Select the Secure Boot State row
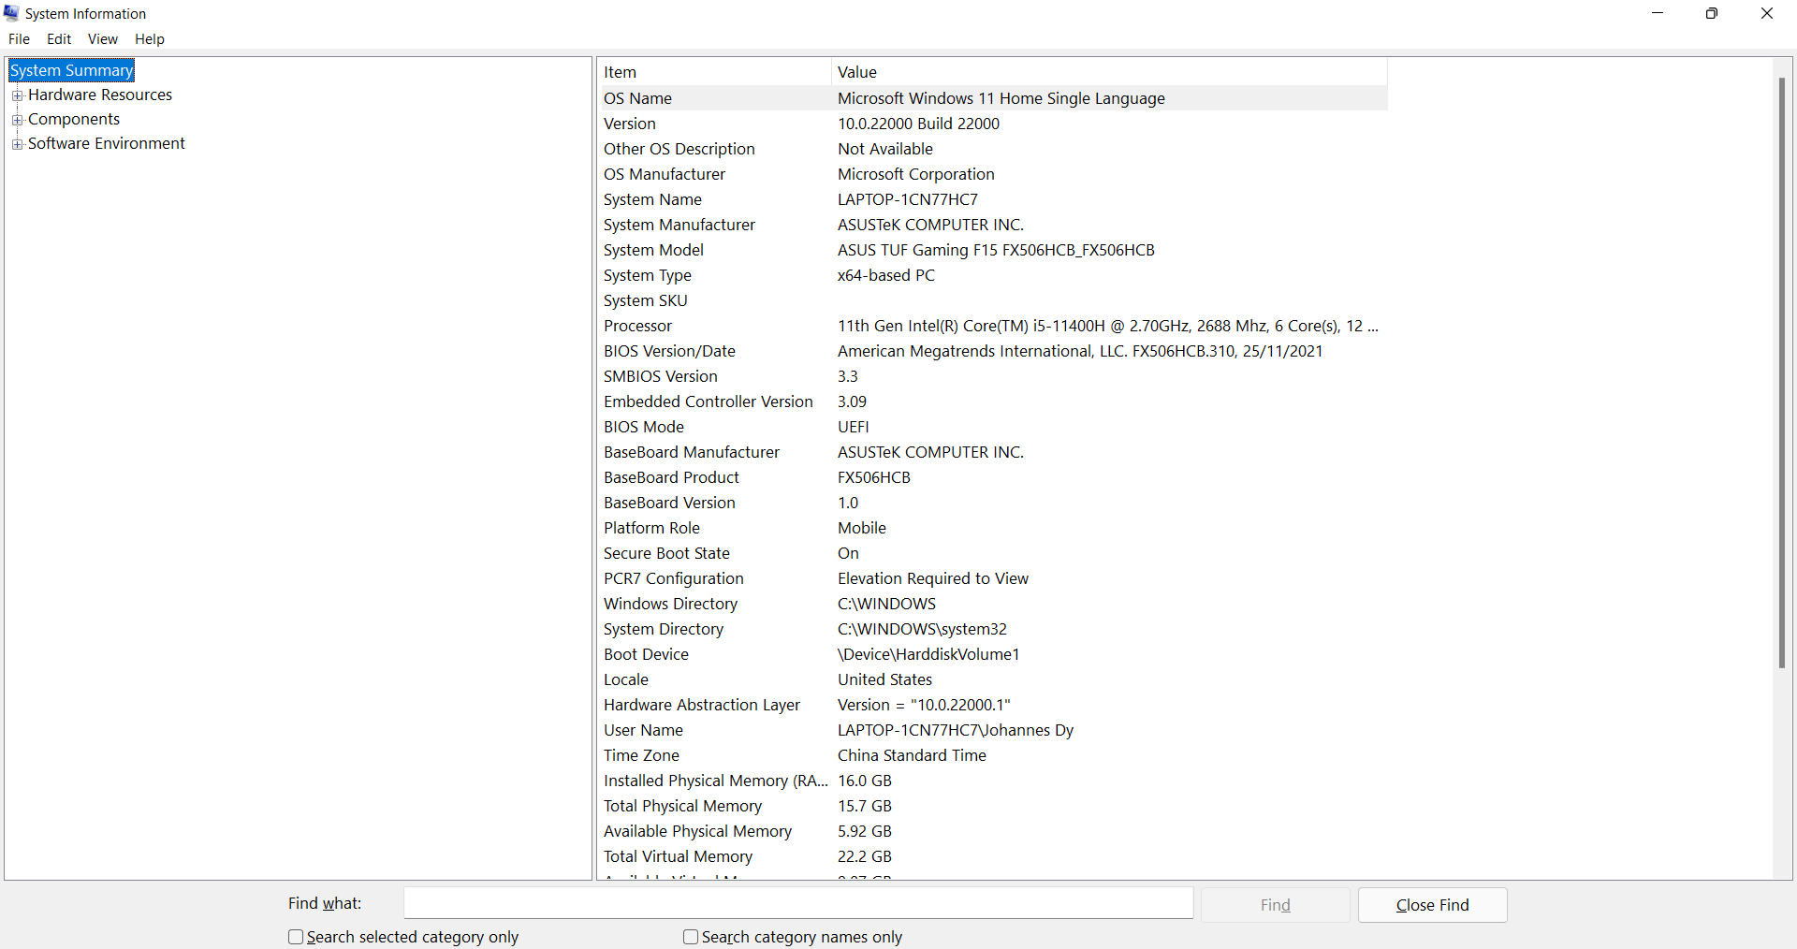 992,553
